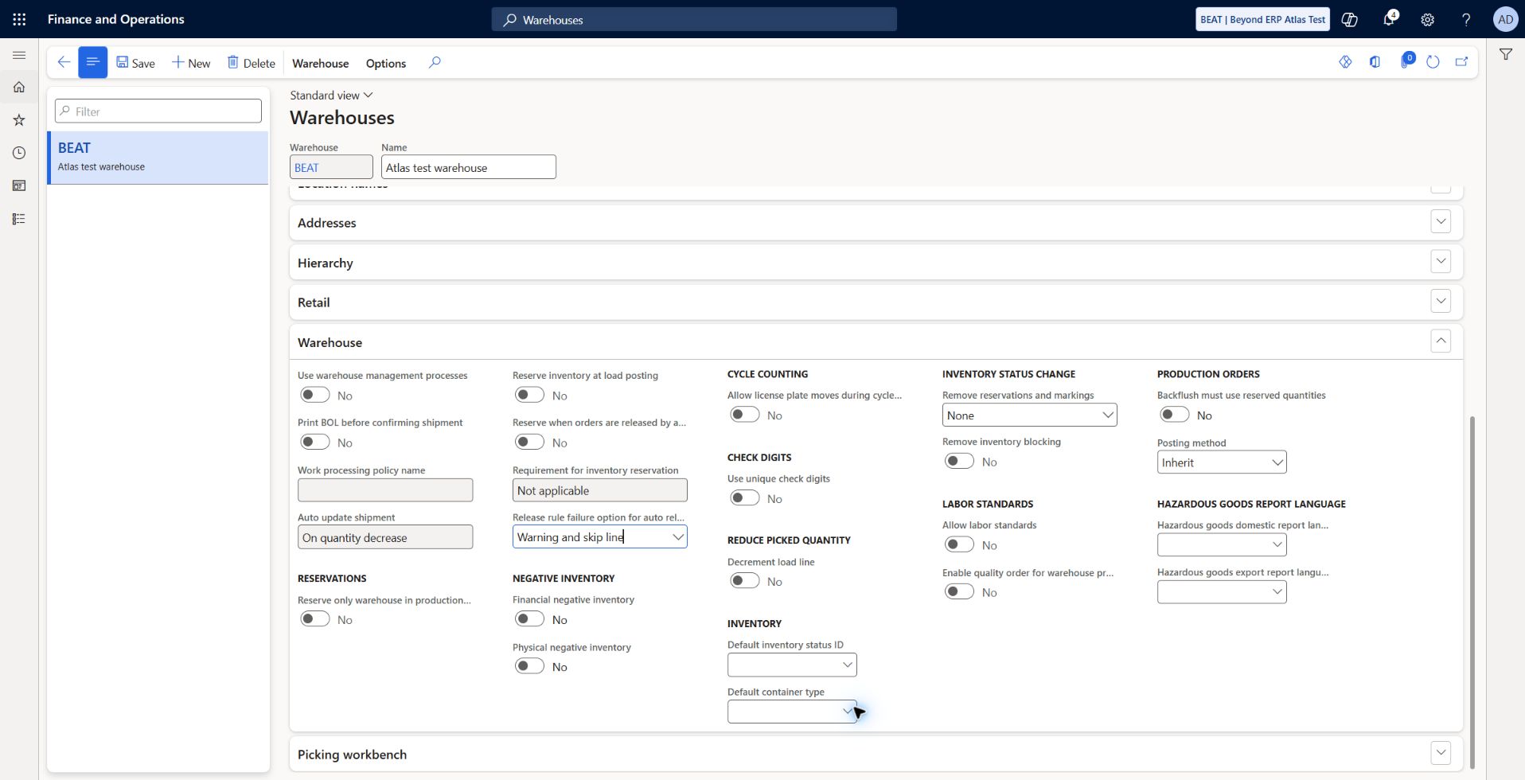Create a New warehouse record
Image resolution: width=1525 pixels, height=780 pixels.
[191, 63]
